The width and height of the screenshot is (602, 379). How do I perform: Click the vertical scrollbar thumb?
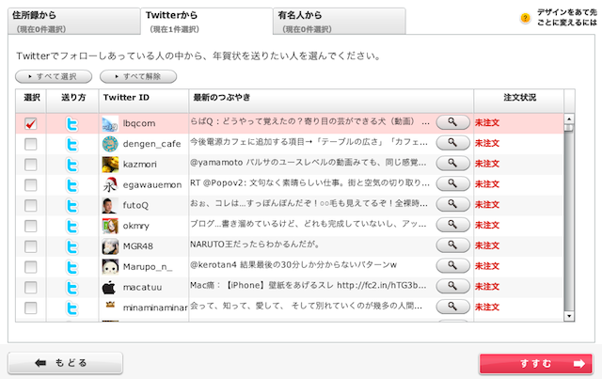pos(569,127)
